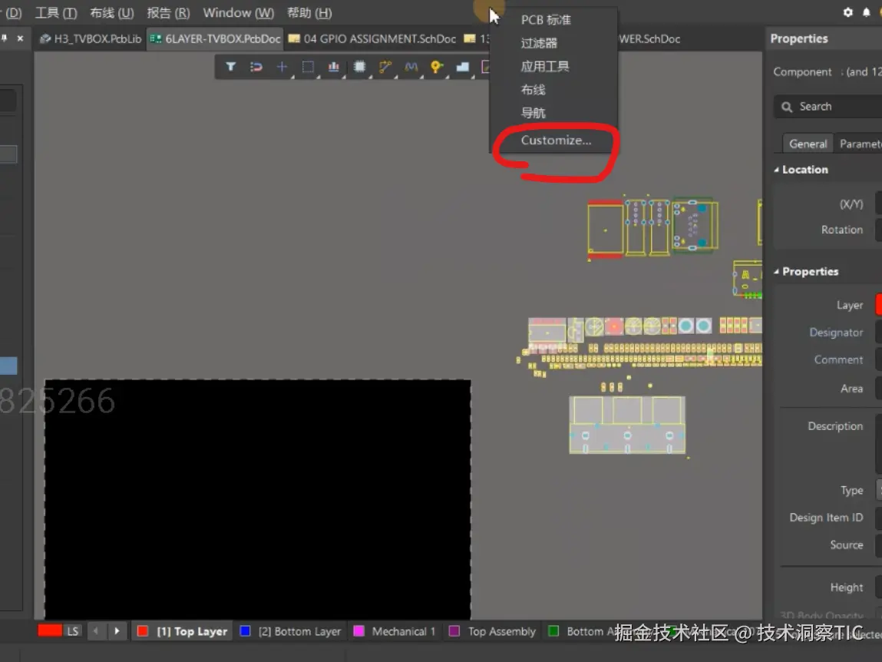Open the H3_TVBOX.PcbLib document tab
Viewport: 882px width, 662px height.
[91, 39]
